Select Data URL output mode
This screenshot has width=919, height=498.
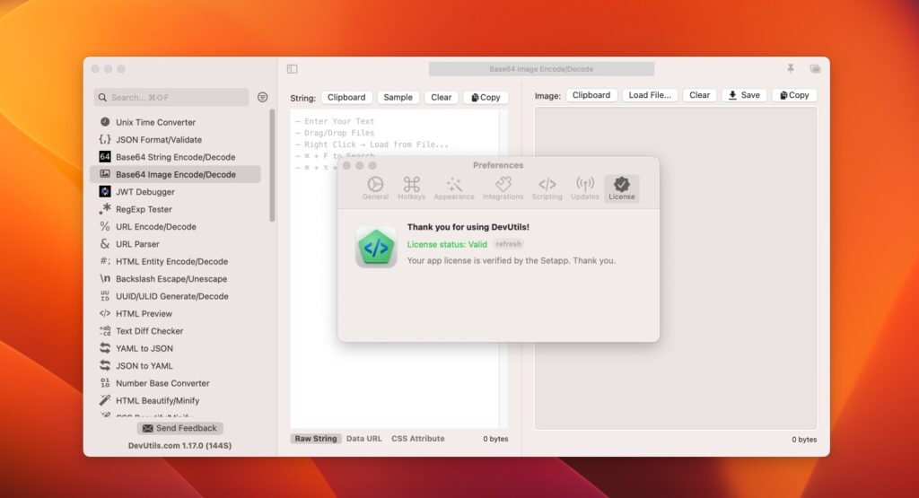coord(364,438)
